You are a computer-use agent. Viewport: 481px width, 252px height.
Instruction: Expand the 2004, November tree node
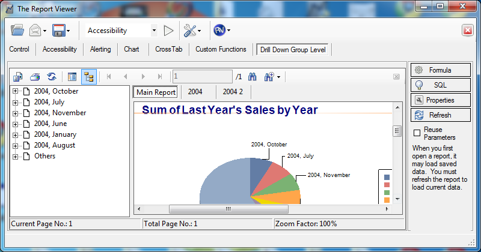coord(15,113)
